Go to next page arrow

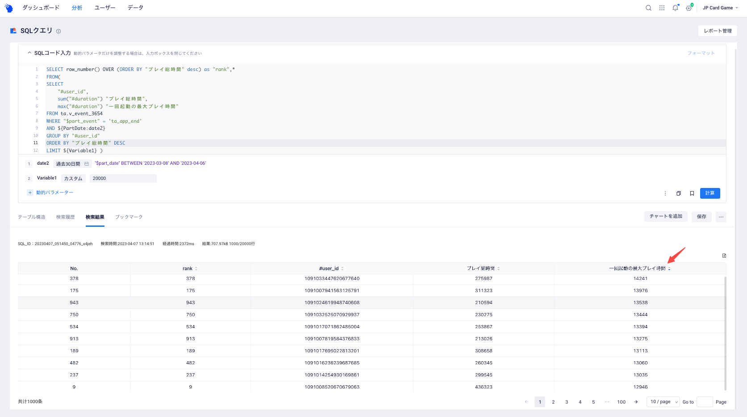tap(636, 402)
